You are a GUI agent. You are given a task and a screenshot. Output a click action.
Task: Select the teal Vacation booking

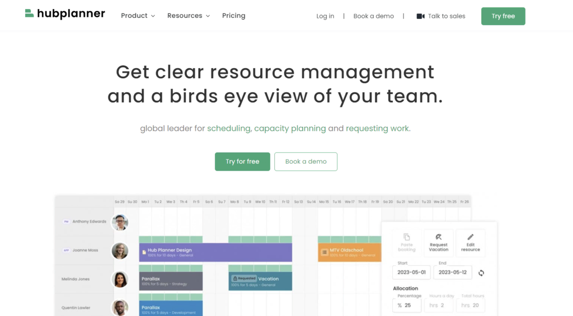click(x=260, y=281)
